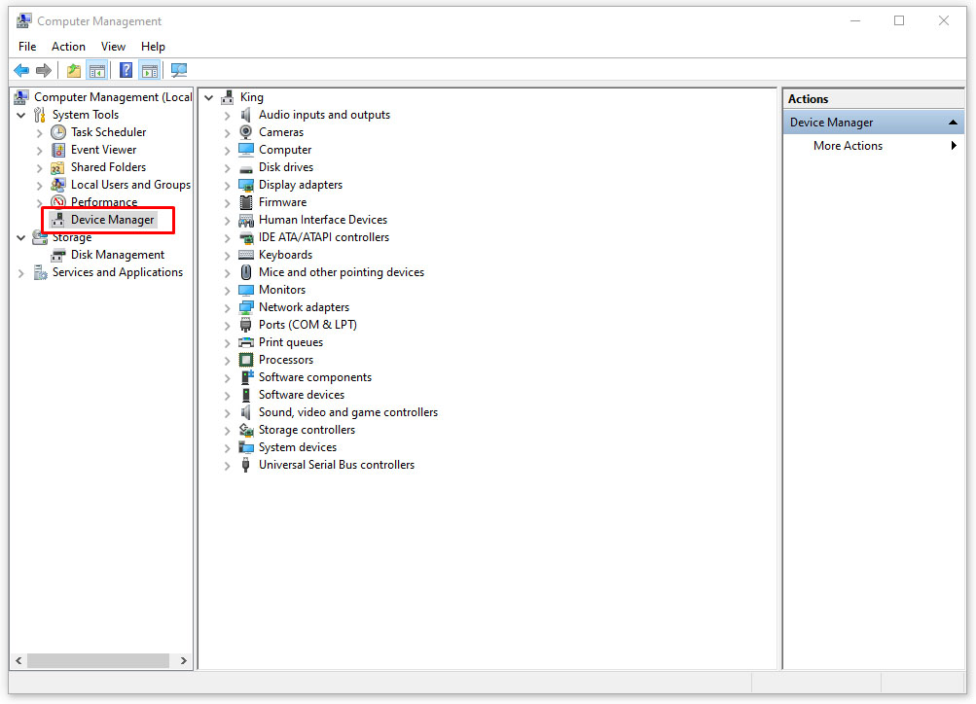The width and height of the screenshot is (976, 704).
Task: Click the left pane horizontal scrollbar thumb
Action: pos(98,660)
